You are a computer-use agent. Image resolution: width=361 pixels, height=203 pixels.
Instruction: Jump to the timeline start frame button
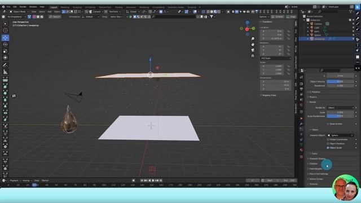[x=142, y=180]
